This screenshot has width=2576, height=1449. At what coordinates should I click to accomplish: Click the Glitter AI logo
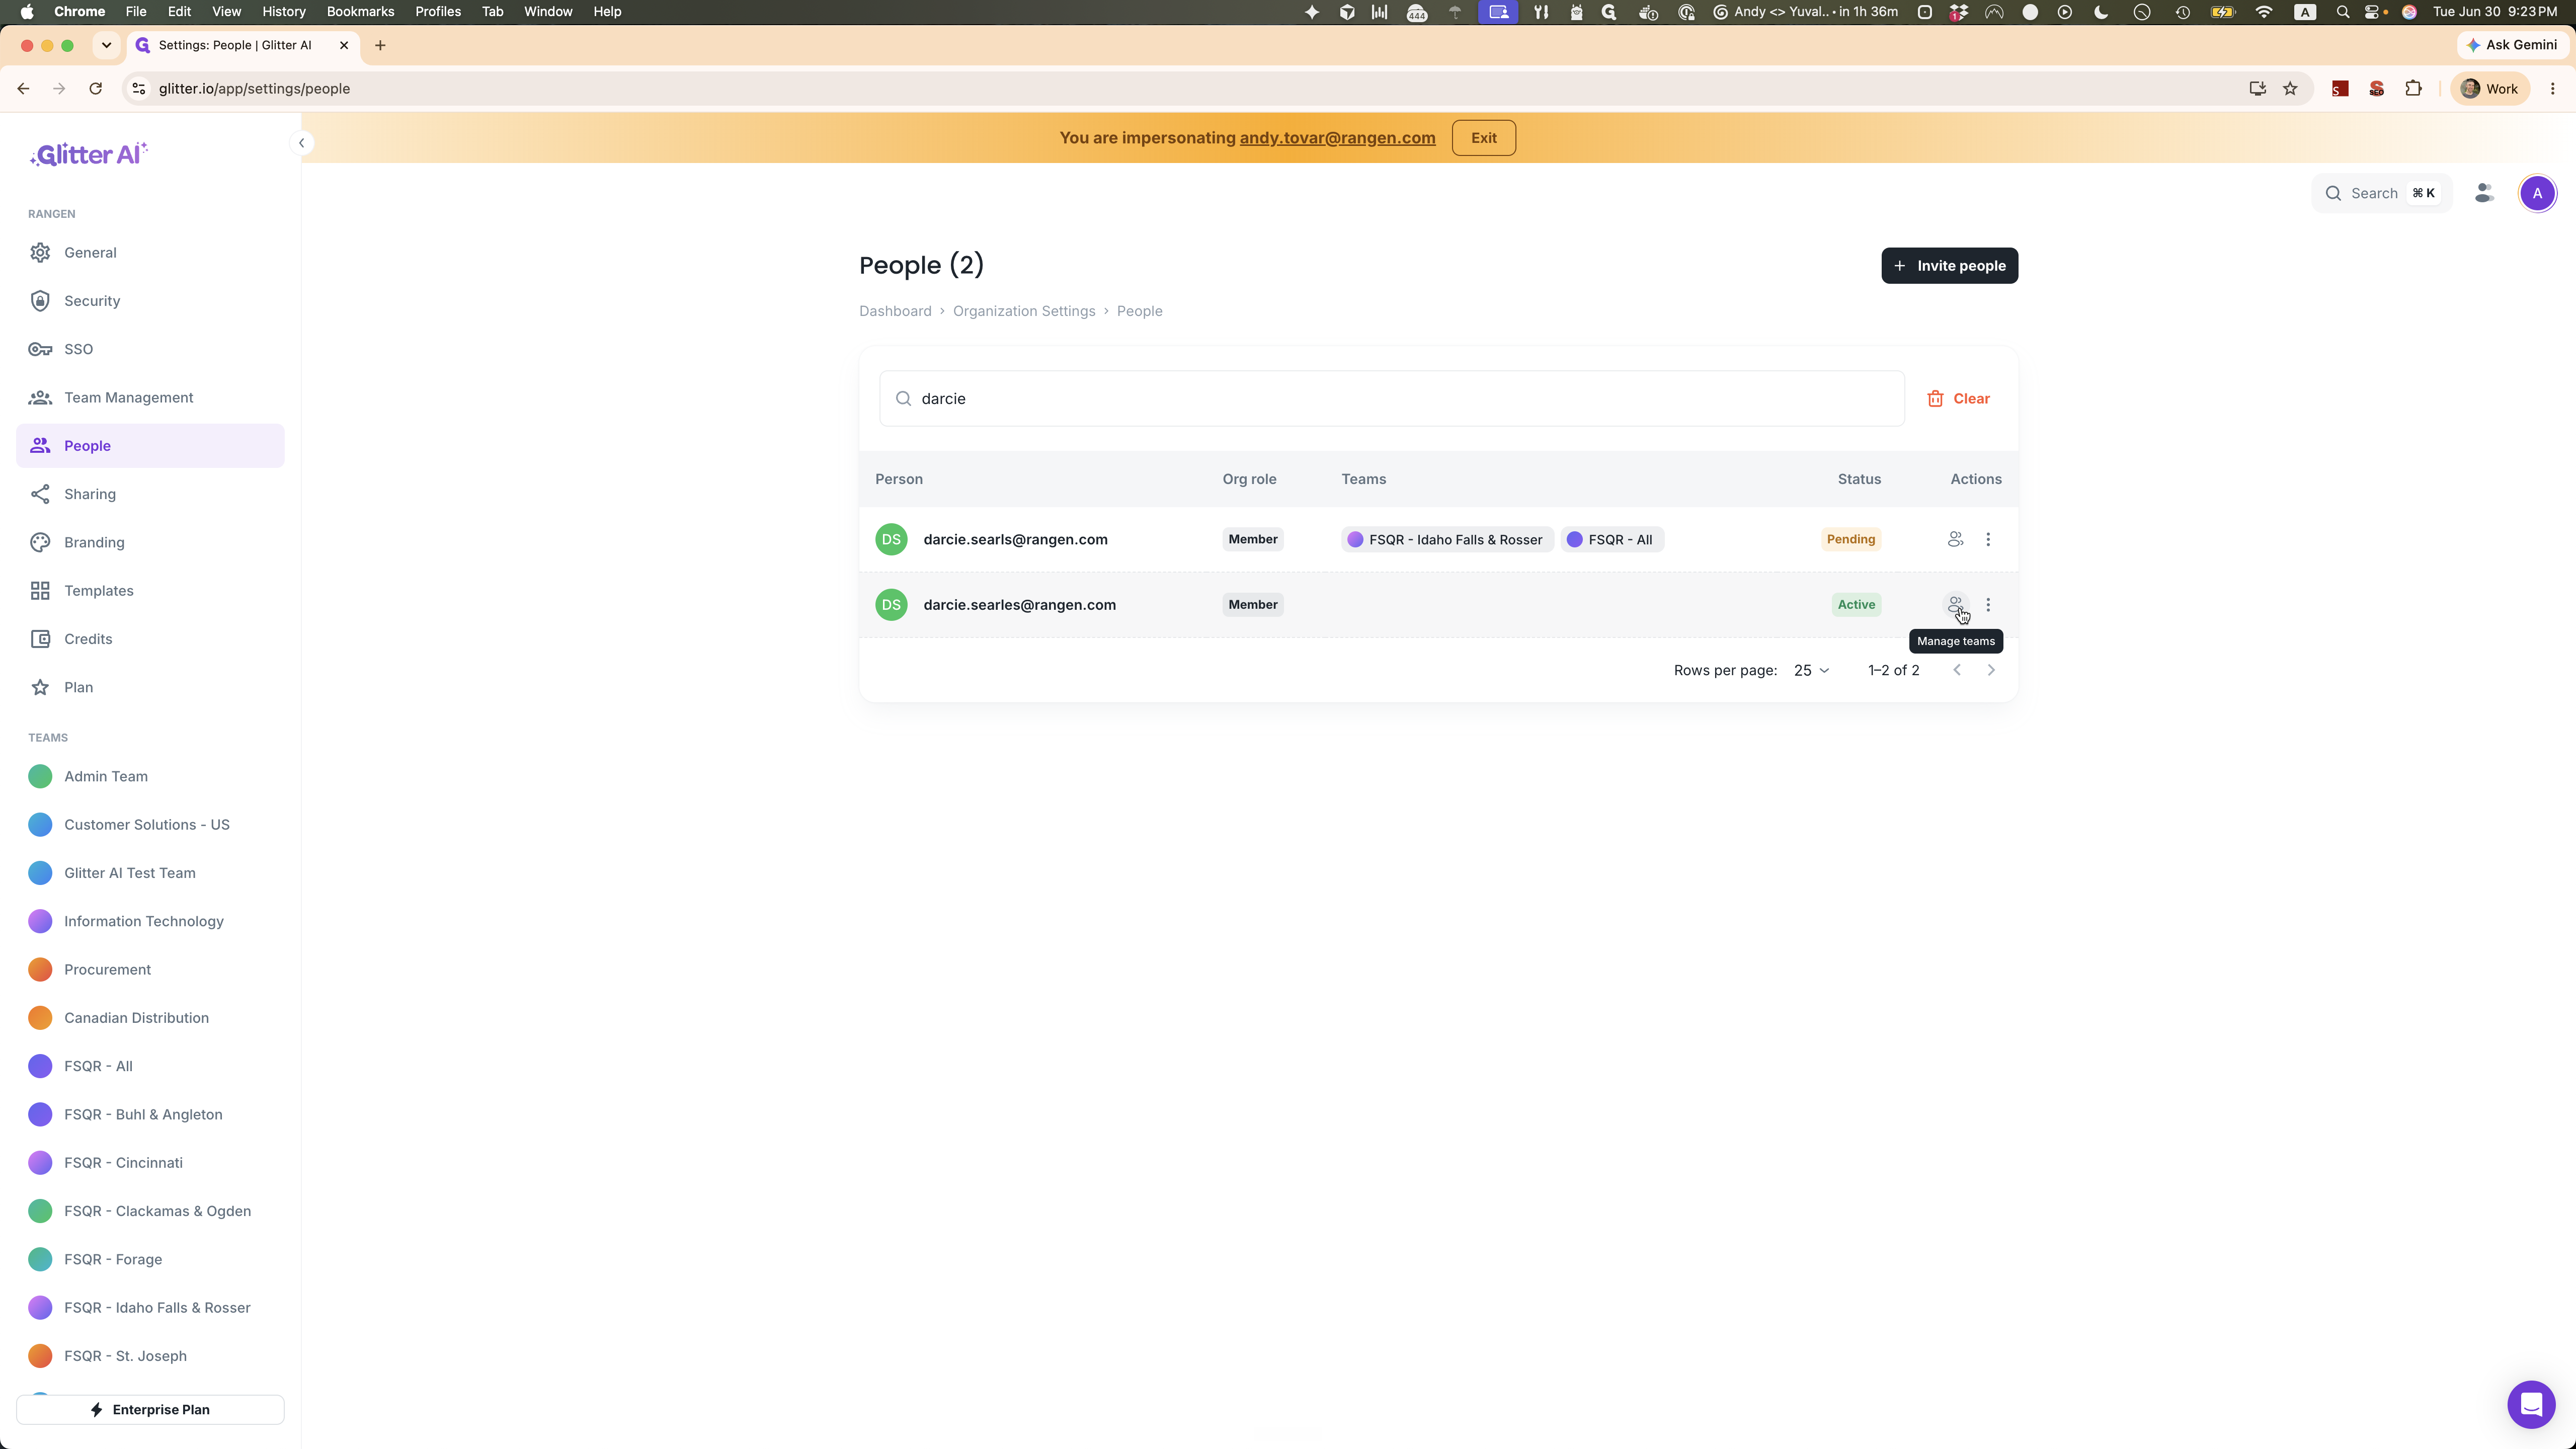tap(89, 154)
